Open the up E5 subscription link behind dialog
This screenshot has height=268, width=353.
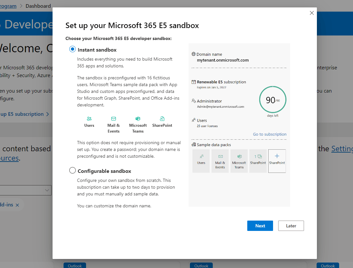coord(24,114)
